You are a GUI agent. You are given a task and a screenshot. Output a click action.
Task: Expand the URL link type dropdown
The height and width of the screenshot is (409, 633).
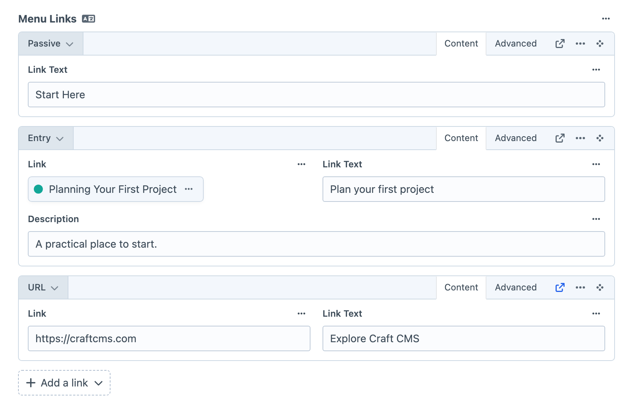click(x=43, y=287)
